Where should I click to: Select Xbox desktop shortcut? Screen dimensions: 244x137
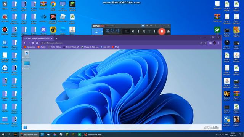click(x=217, y=31)
